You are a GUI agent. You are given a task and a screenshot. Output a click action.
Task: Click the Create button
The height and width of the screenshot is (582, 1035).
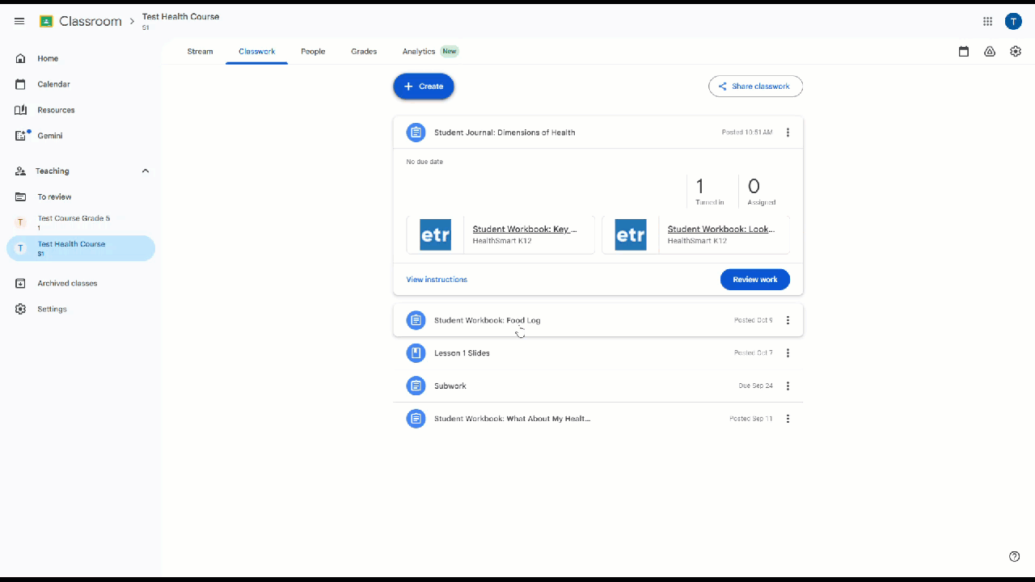pyautogui.click(x=424, y=86)
